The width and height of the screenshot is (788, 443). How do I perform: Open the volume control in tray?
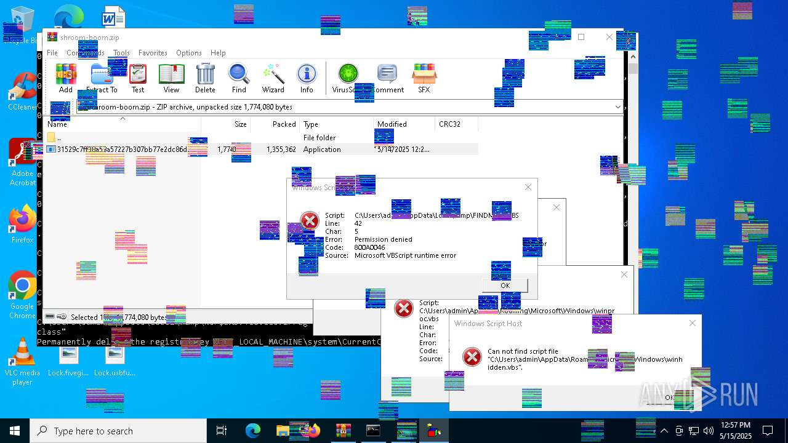click(x=709, y=431)
